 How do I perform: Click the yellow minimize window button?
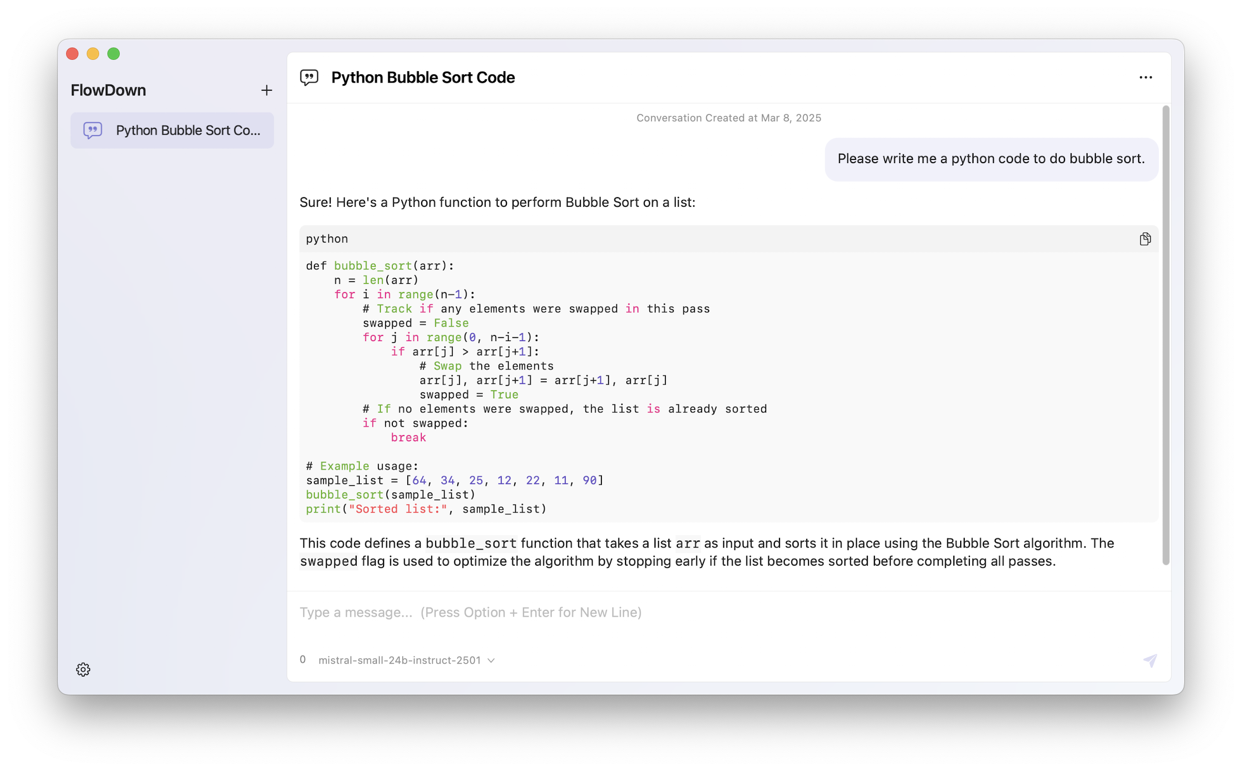[93, 54]
